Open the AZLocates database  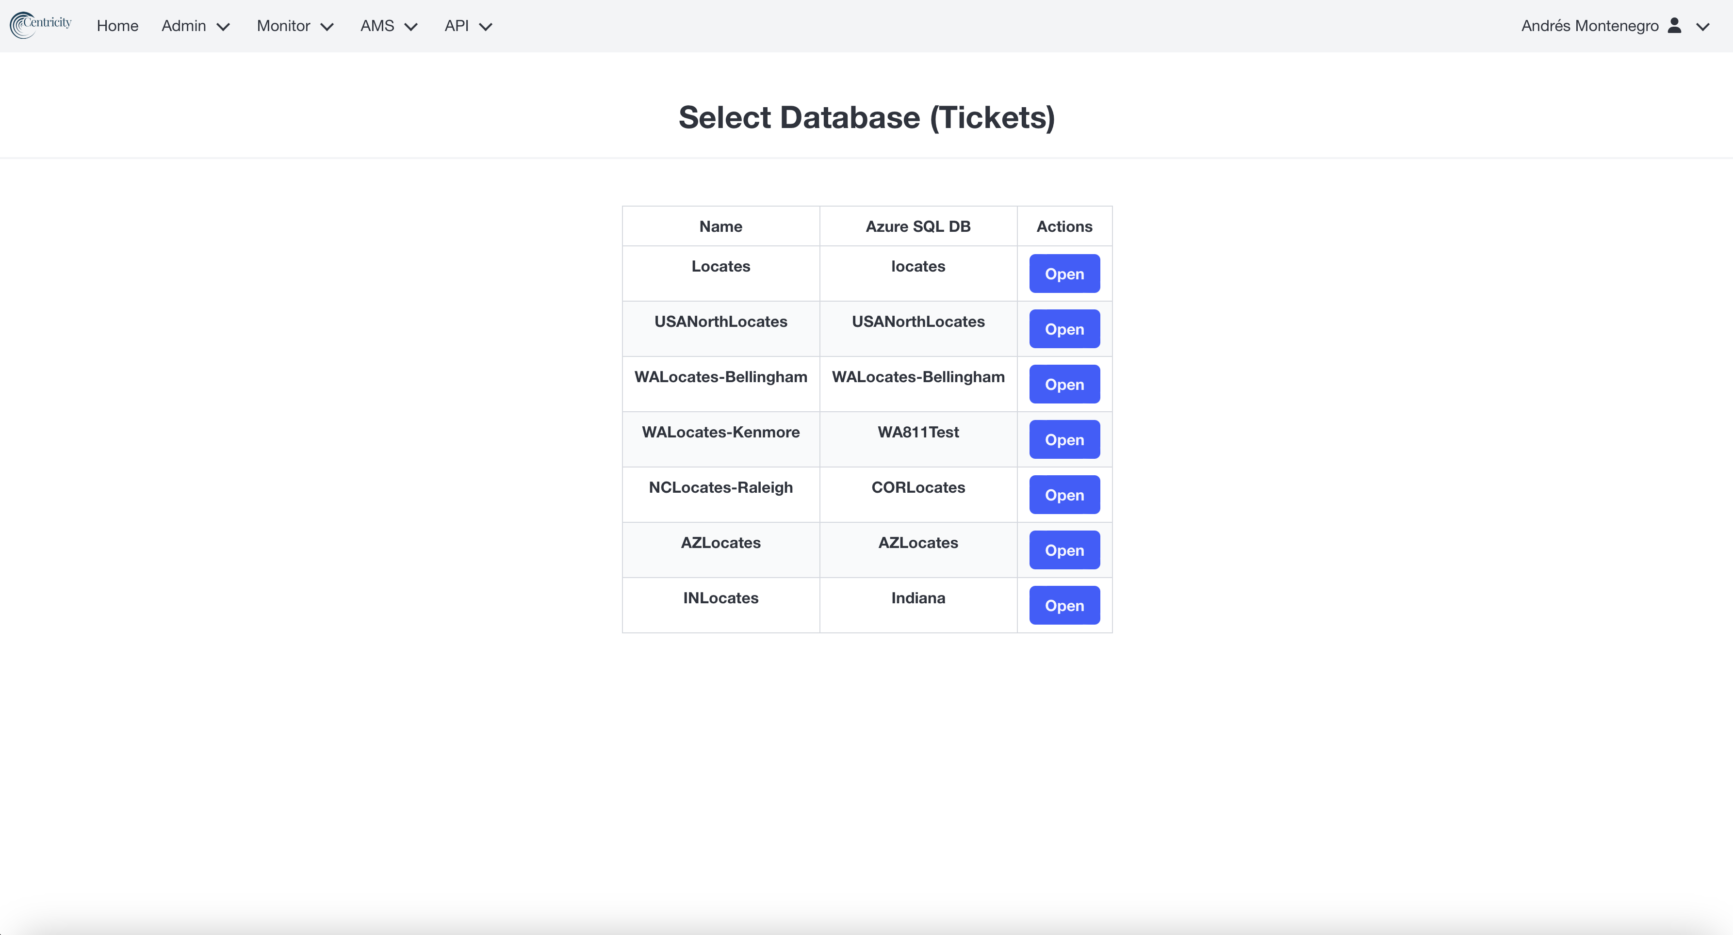point(1064,549)
